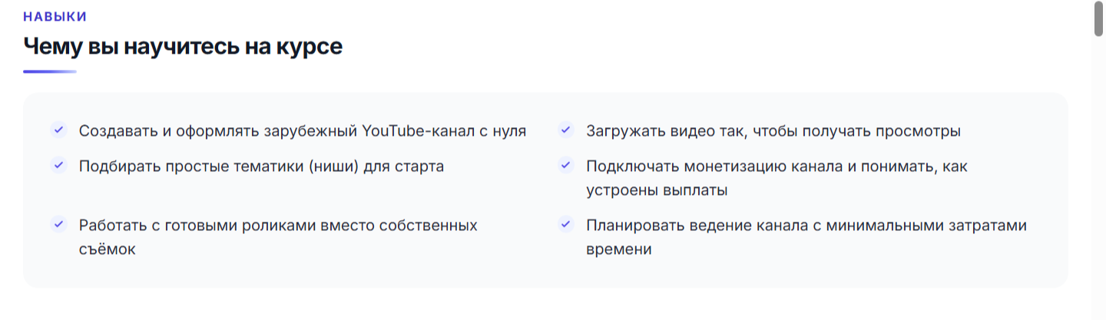
Task: Click checkmark icon beside "Создавать и оформлять" item
Action: (58, 130)
